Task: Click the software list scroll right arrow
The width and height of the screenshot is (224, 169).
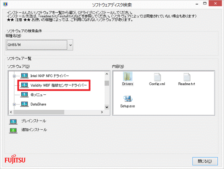Action: click(102, 112)
